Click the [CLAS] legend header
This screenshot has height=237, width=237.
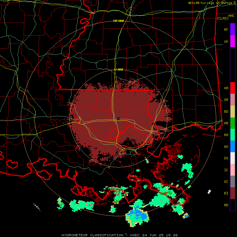pyautogui.click(x=223, y=18)
